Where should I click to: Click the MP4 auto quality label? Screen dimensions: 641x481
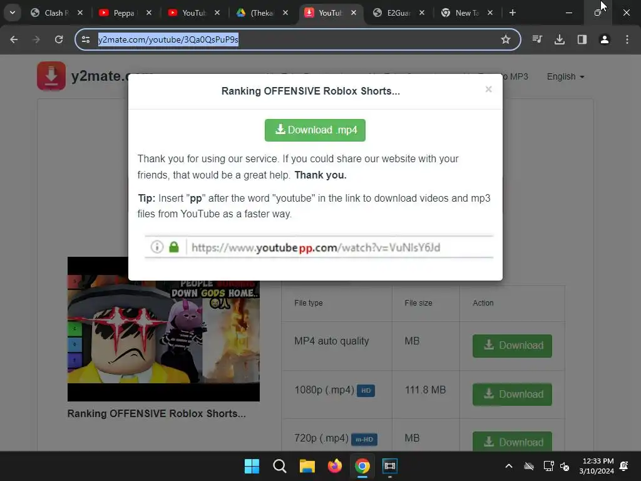[x=332, y=341]
